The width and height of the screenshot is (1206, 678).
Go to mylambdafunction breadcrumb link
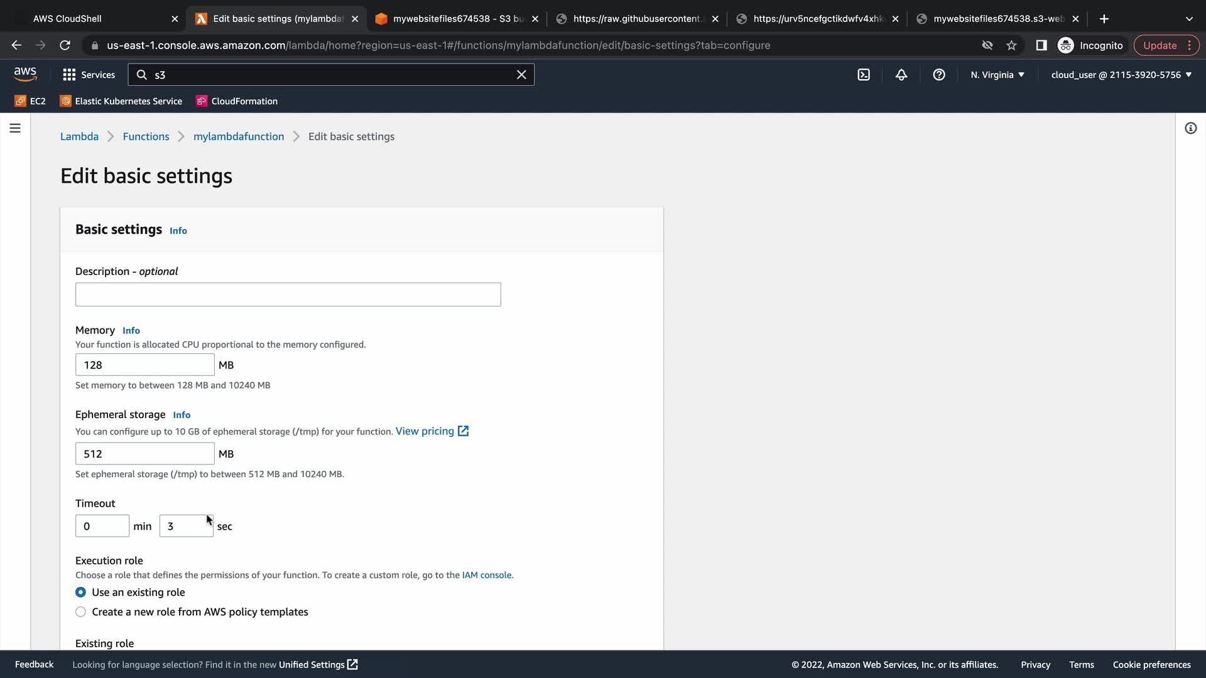[x=239, y=136]
